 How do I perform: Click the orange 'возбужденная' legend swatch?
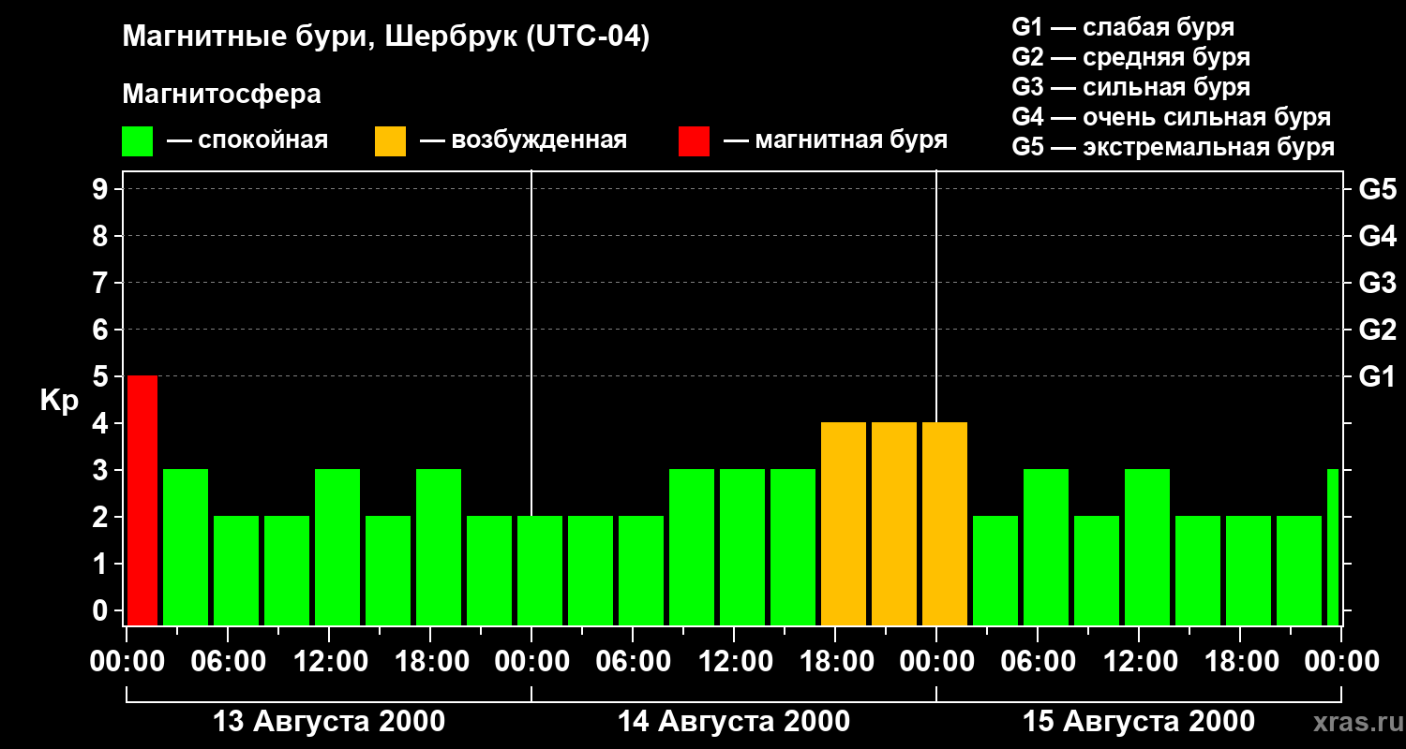[x=390, y=141]
